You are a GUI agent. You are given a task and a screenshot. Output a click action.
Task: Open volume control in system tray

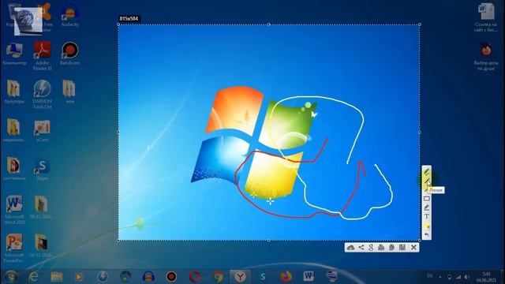467,277
